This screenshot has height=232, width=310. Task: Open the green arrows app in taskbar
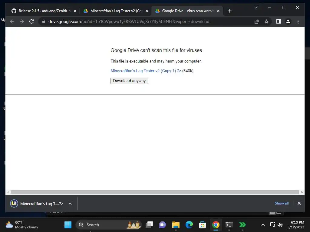tap(242, 225)
